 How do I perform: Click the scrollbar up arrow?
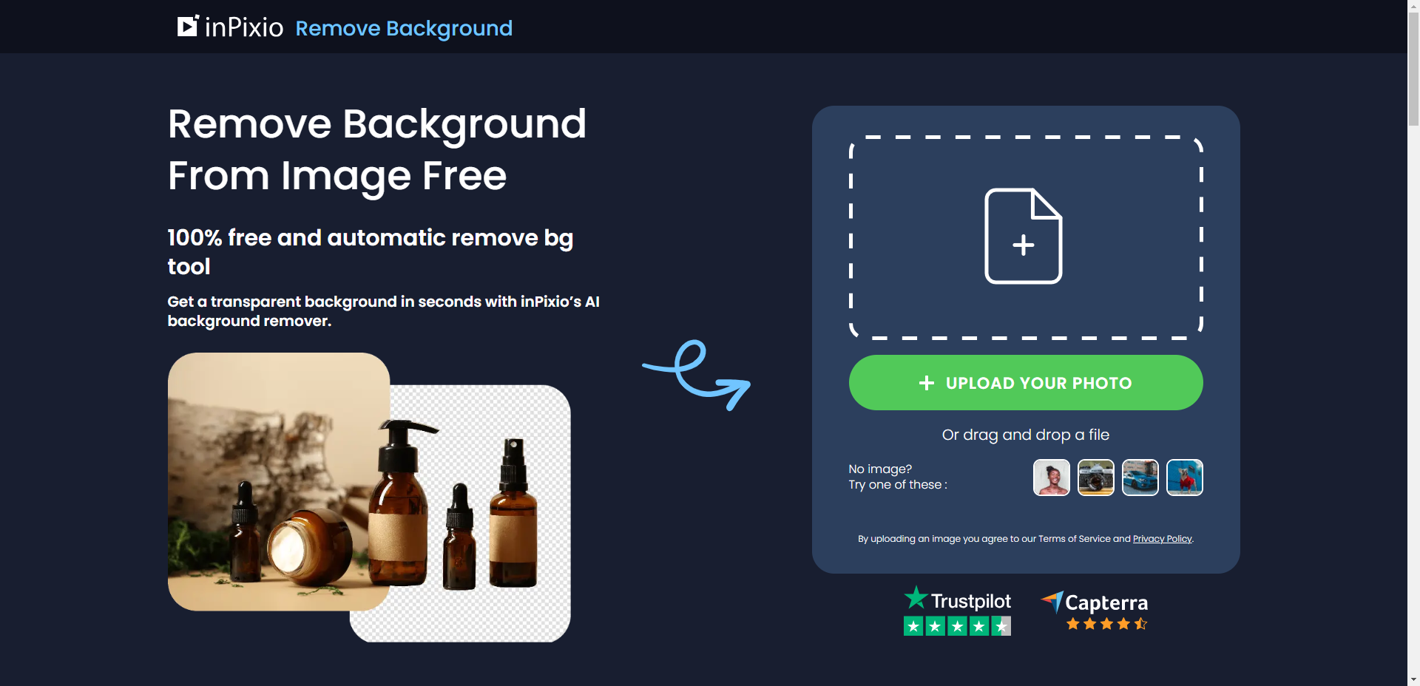click(x=1413, y=6)
